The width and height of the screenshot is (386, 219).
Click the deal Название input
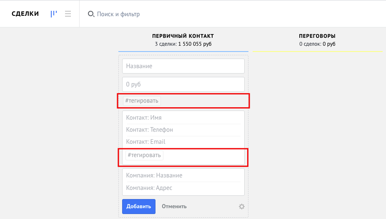click(x=183, y=66)
